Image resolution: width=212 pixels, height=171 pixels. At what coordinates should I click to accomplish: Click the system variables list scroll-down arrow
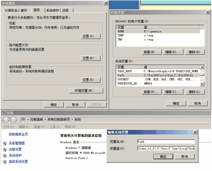click(x=202, y=84)
